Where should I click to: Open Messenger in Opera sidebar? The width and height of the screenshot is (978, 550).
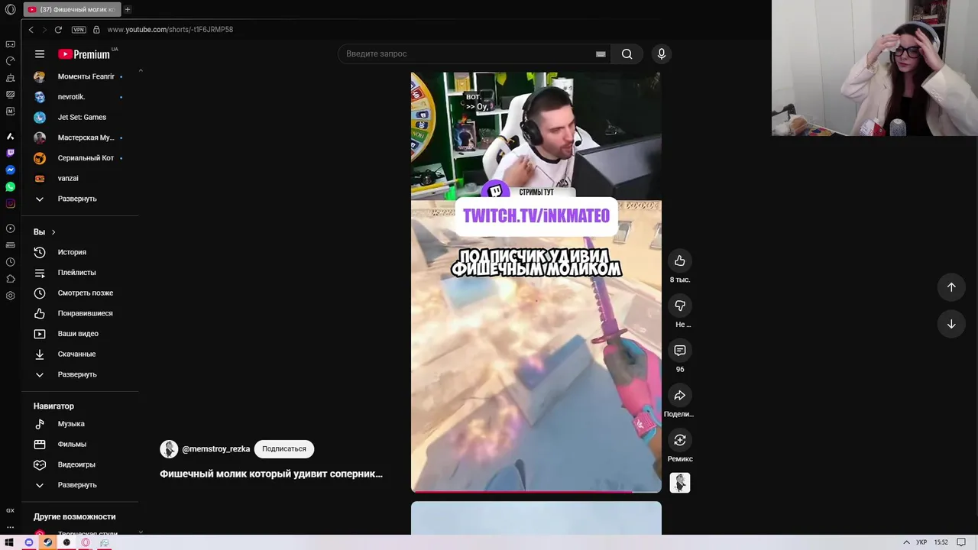[10, 170]
